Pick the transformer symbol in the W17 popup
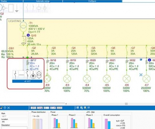 tap(39, 75)
